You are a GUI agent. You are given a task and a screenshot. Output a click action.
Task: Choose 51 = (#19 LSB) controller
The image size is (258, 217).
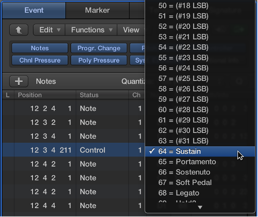[x=200, y=16]
